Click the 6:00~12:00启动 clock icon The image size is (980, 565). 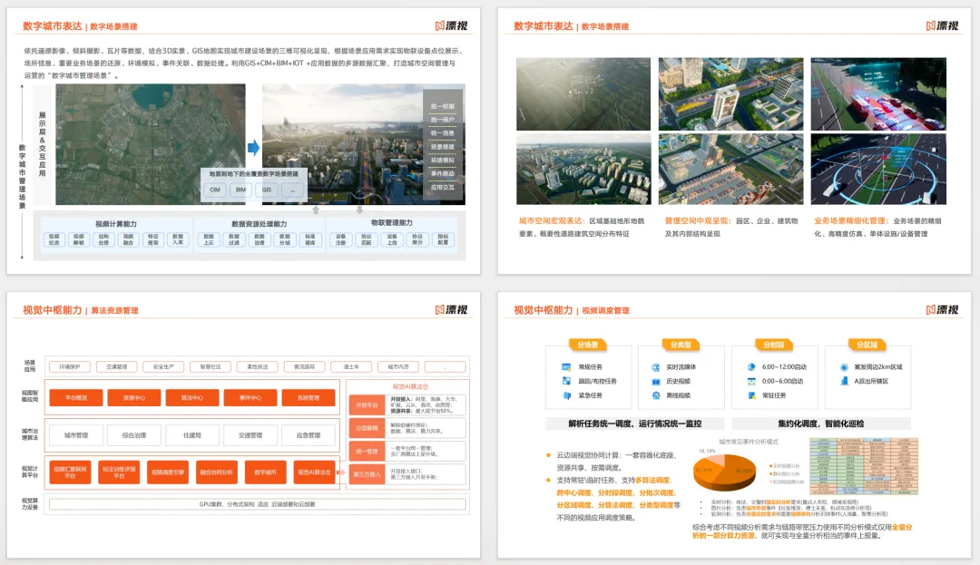tap(751, 367)
